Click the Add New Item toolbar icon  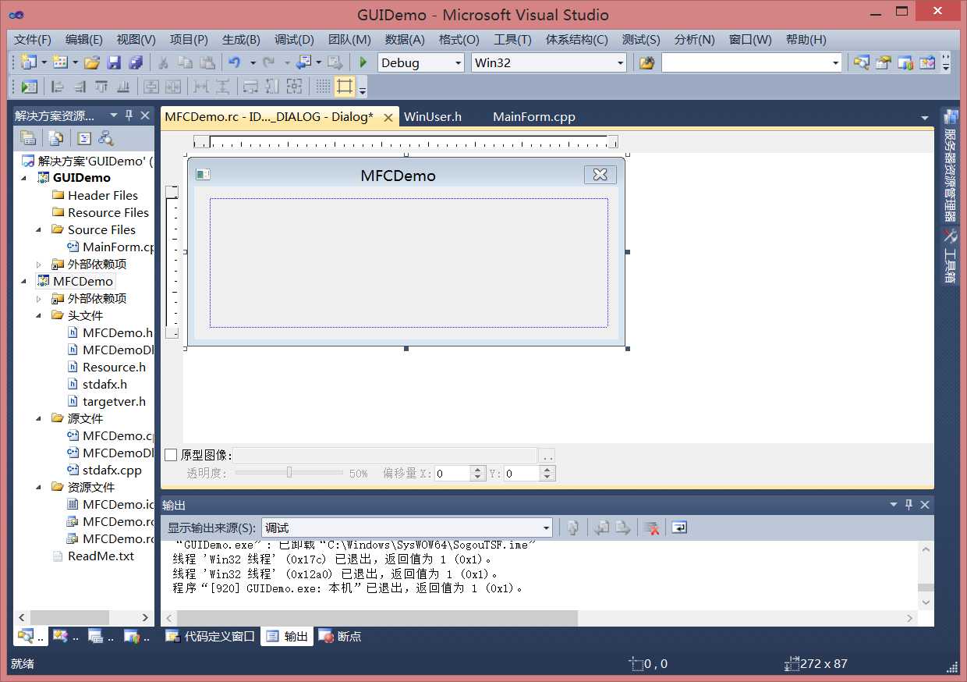59,62
